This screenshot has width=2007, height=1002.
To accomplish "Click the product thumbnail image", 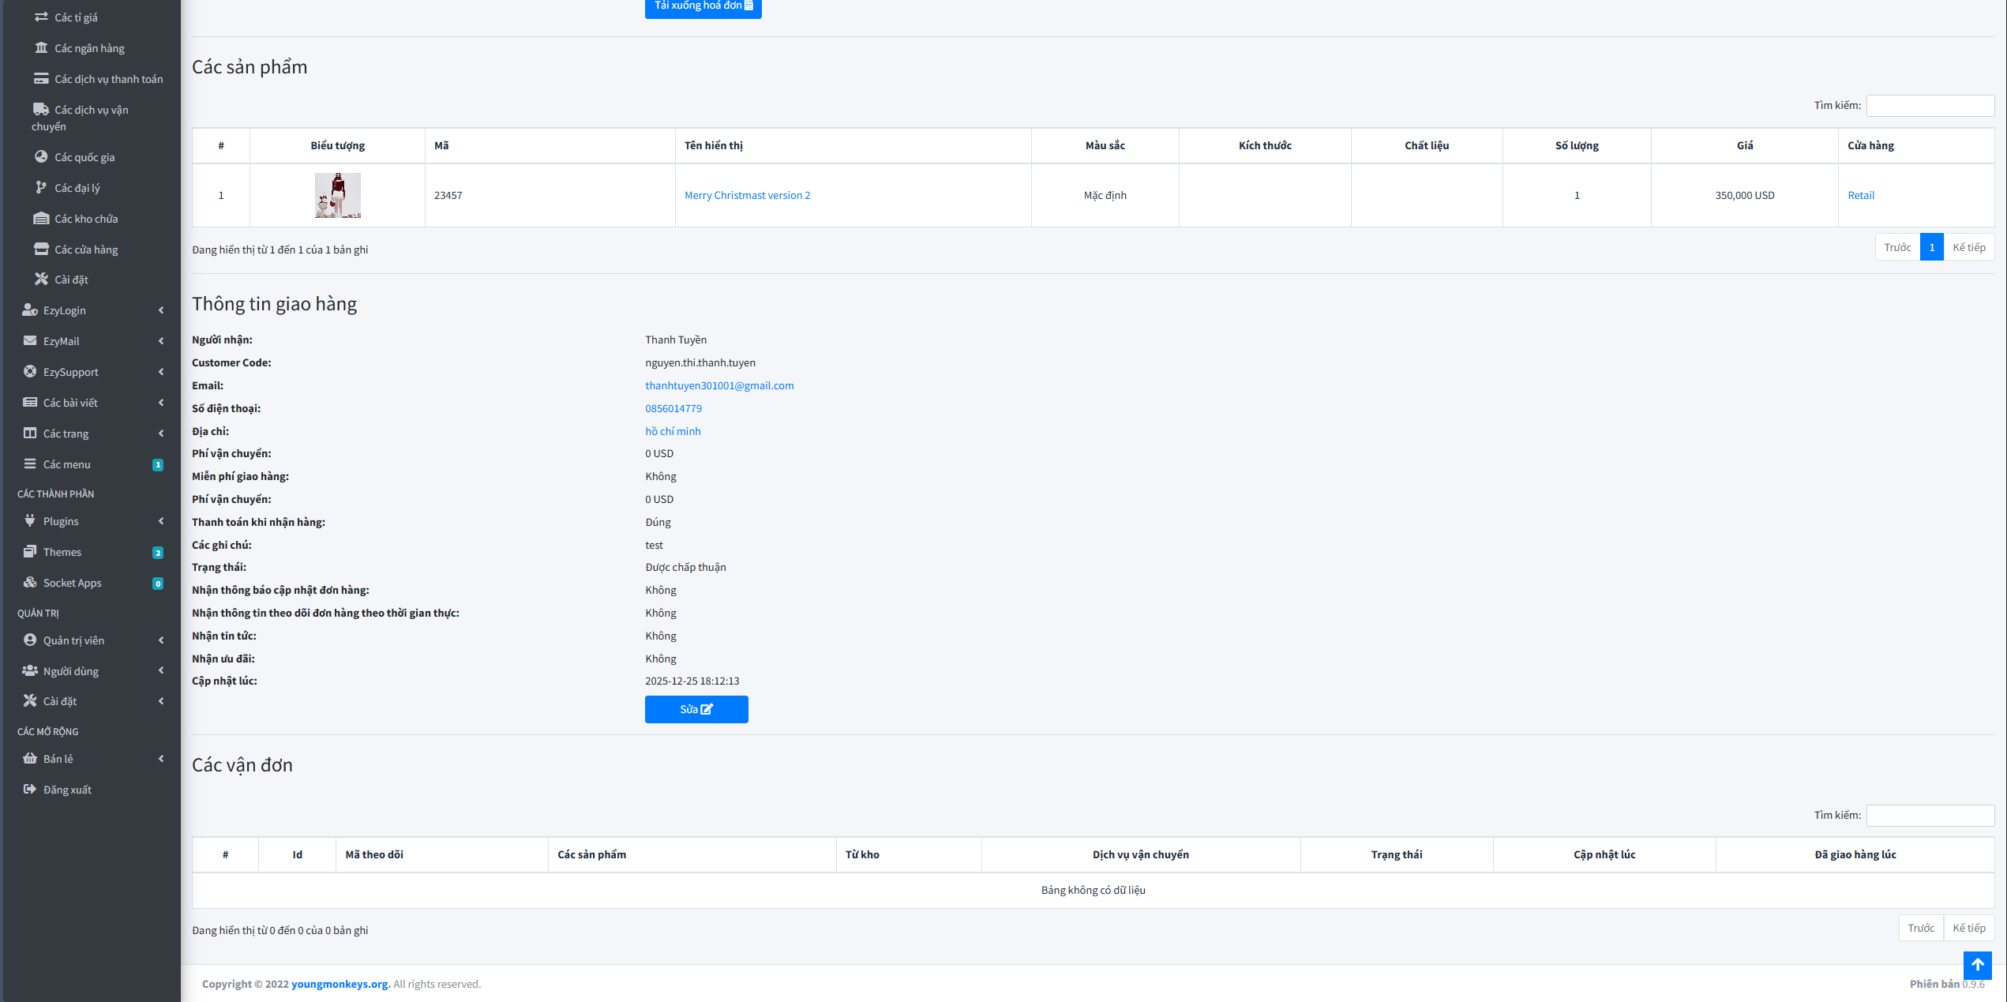I will coord(337,195).
